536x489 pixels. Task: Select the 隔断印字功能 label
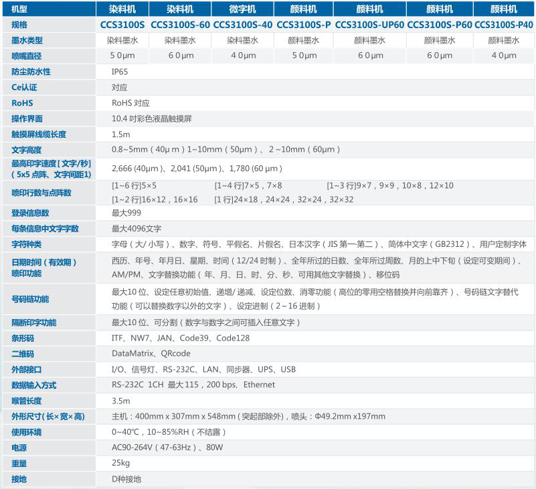click(34, 322)
